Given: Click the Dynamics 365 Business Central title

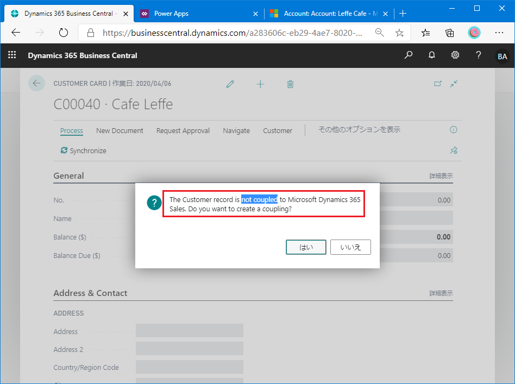Looking at the screenshot, I should point(83,55).
